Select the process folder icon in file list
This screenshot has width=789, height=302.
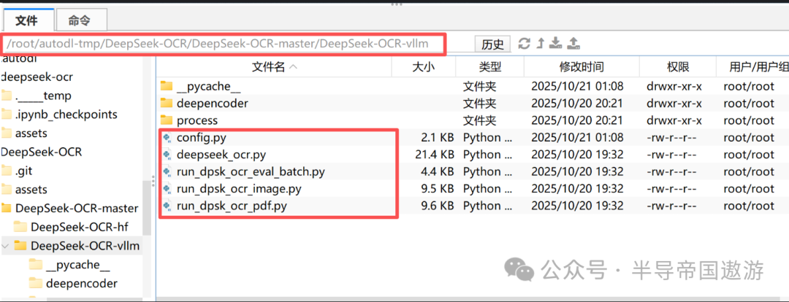pyautogui.click(x=167, y=120)
